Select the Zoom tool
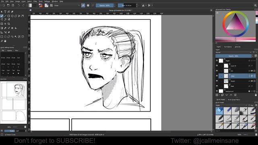258x145 pixels. pyautogui.click(x=2, y=41)
